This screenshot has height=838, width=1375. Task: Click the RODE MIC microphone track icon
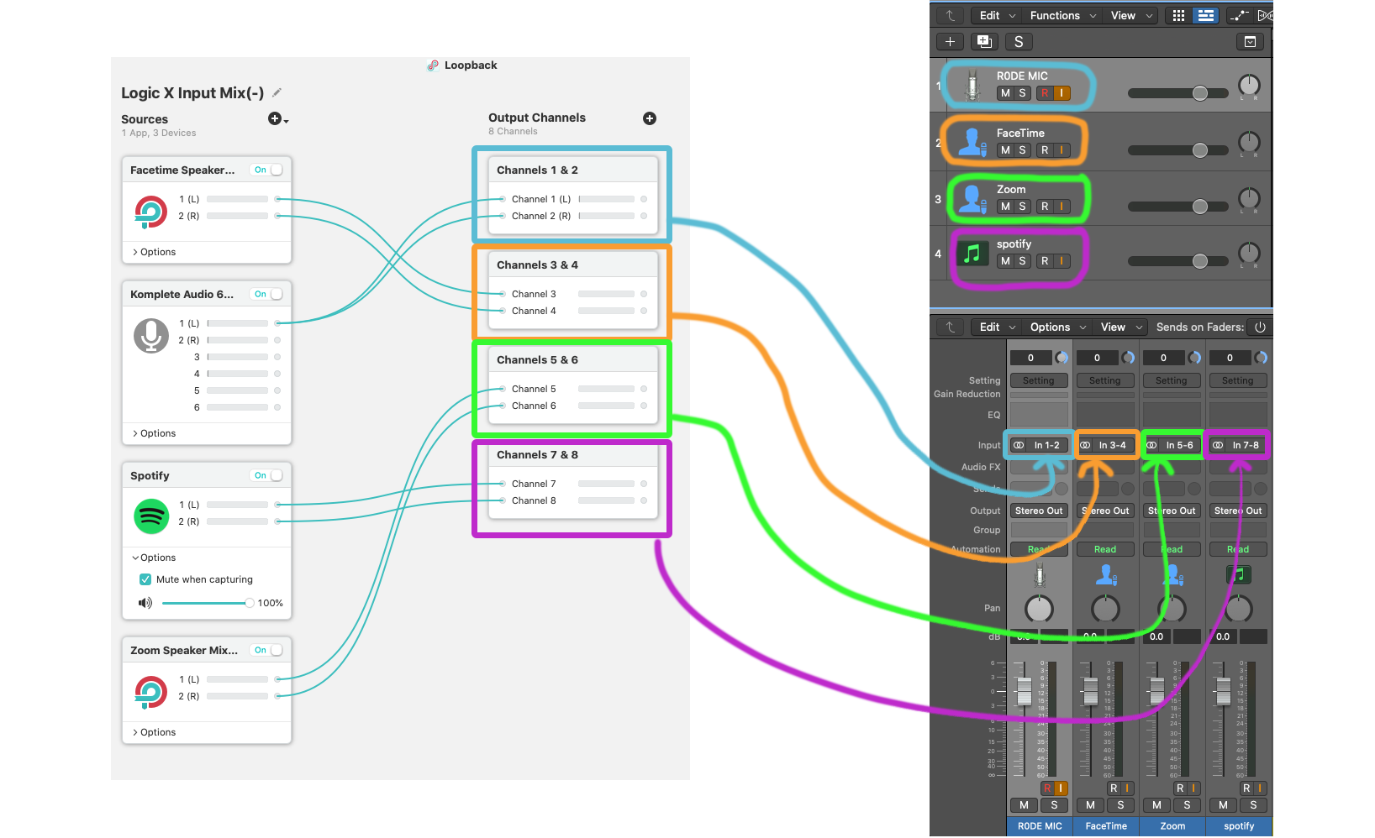pyautogui.click(x=972, y=84)
